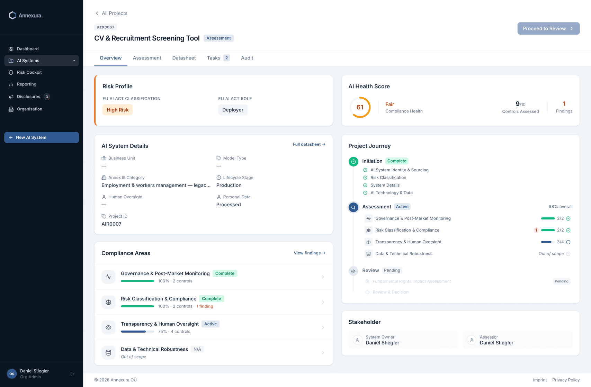Open the Full datasheet link
Image resolution: width=591 pixels, height=387 pixels.
(309, 144)
